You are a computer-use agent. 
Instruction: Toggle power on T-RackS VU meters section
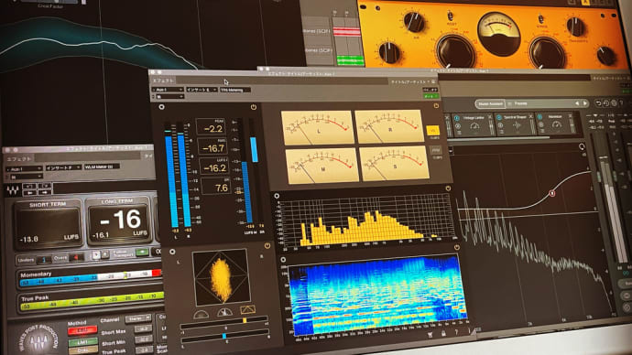pyautogui.click(x=436, y=105)
